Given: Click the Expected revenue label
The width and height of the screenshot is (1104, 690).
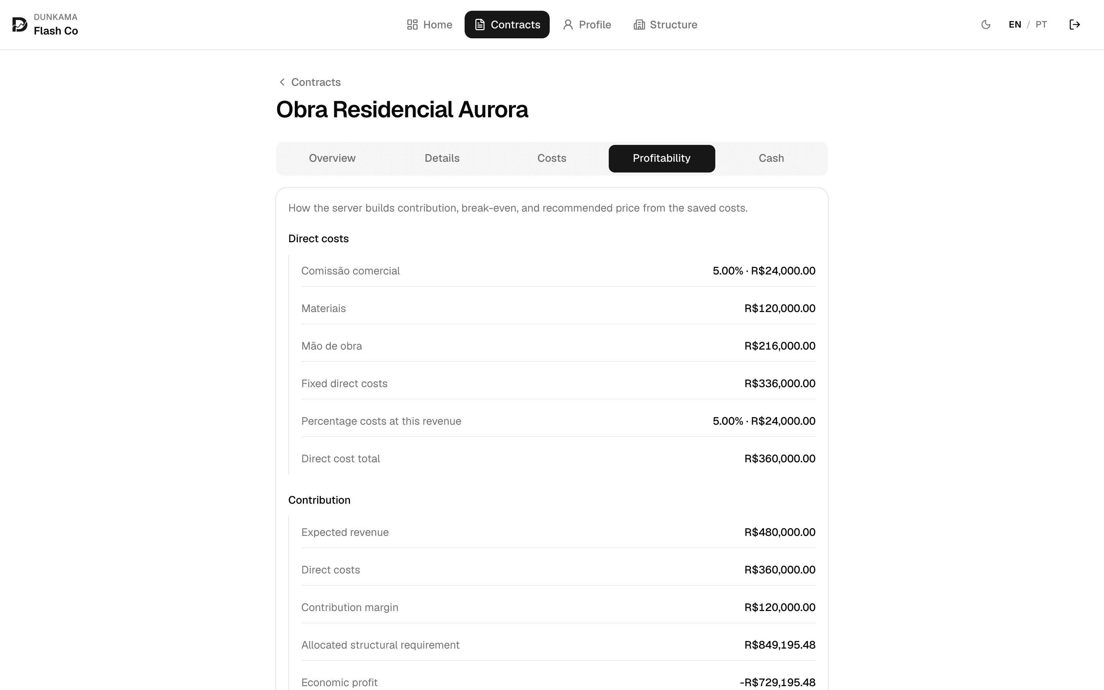Looking at the screenshot, I should click(x=345, y=532).
